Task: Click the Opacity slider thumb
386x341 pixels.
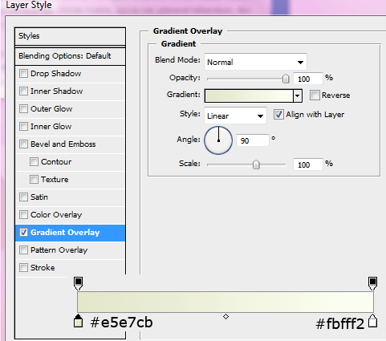Action: click(286, 79)
